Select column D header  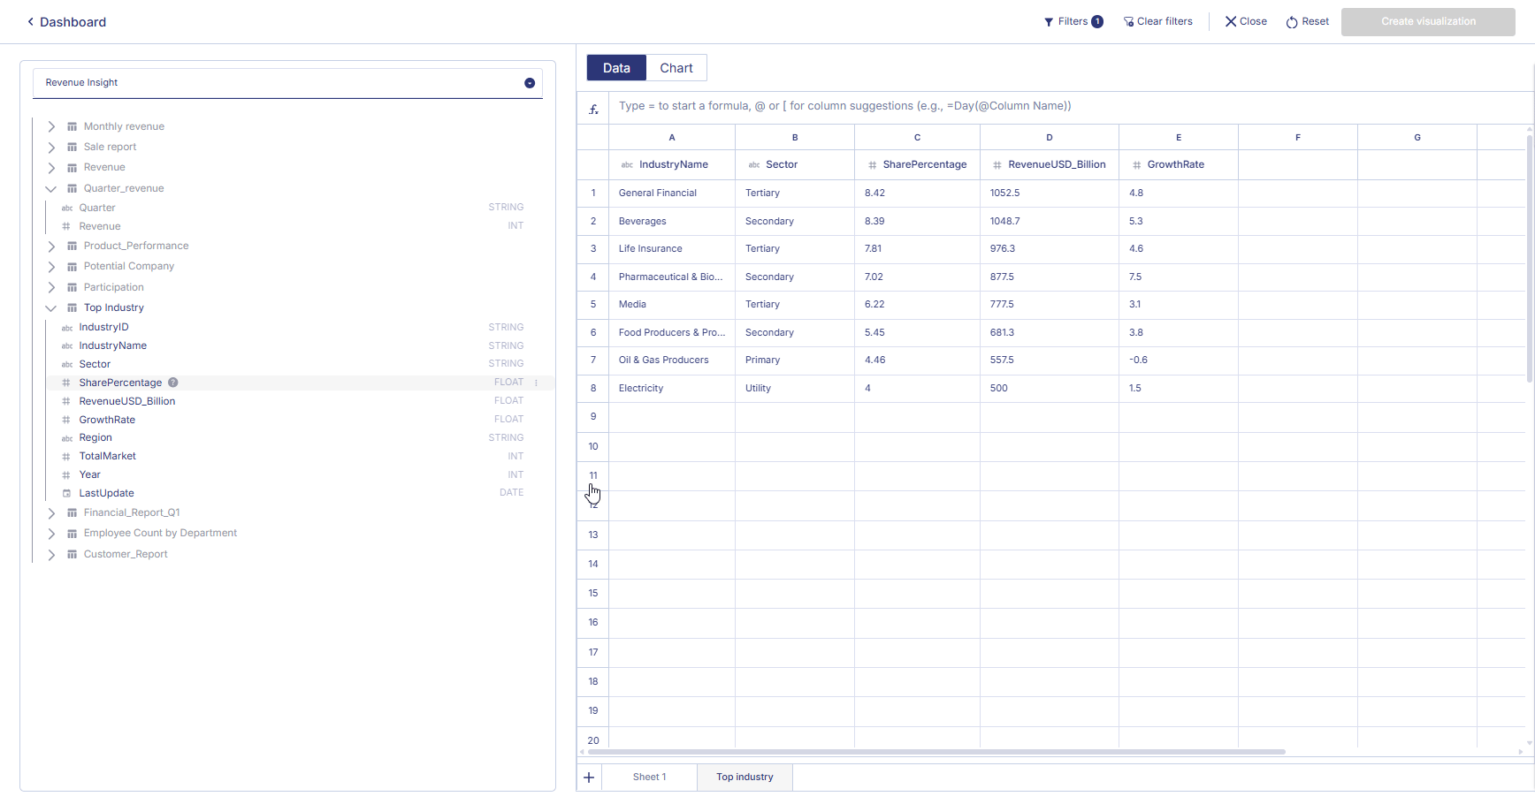click(x=1050, y=137)
